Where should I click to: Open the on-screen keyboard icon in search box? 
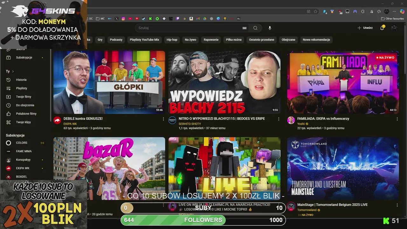(x=245, y=28)
